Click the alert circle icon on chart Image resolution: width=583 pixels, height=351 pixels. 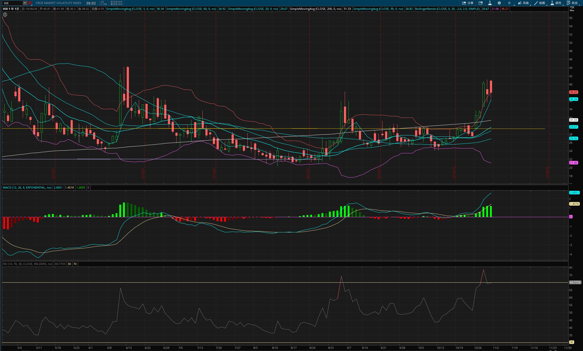tap(5, 15)
